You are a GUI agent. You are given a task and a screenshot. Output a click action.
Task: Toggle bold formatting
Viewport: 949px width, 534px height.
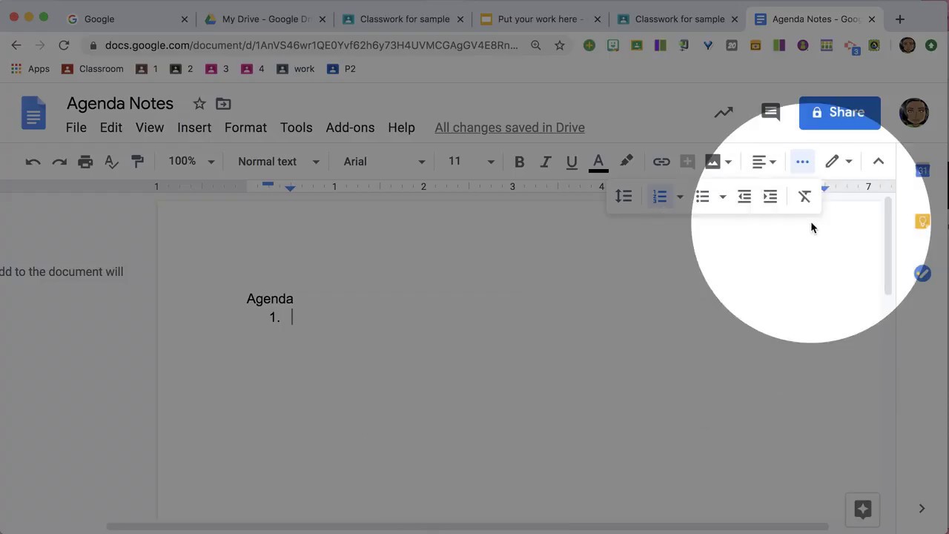(x=520, y=162)
